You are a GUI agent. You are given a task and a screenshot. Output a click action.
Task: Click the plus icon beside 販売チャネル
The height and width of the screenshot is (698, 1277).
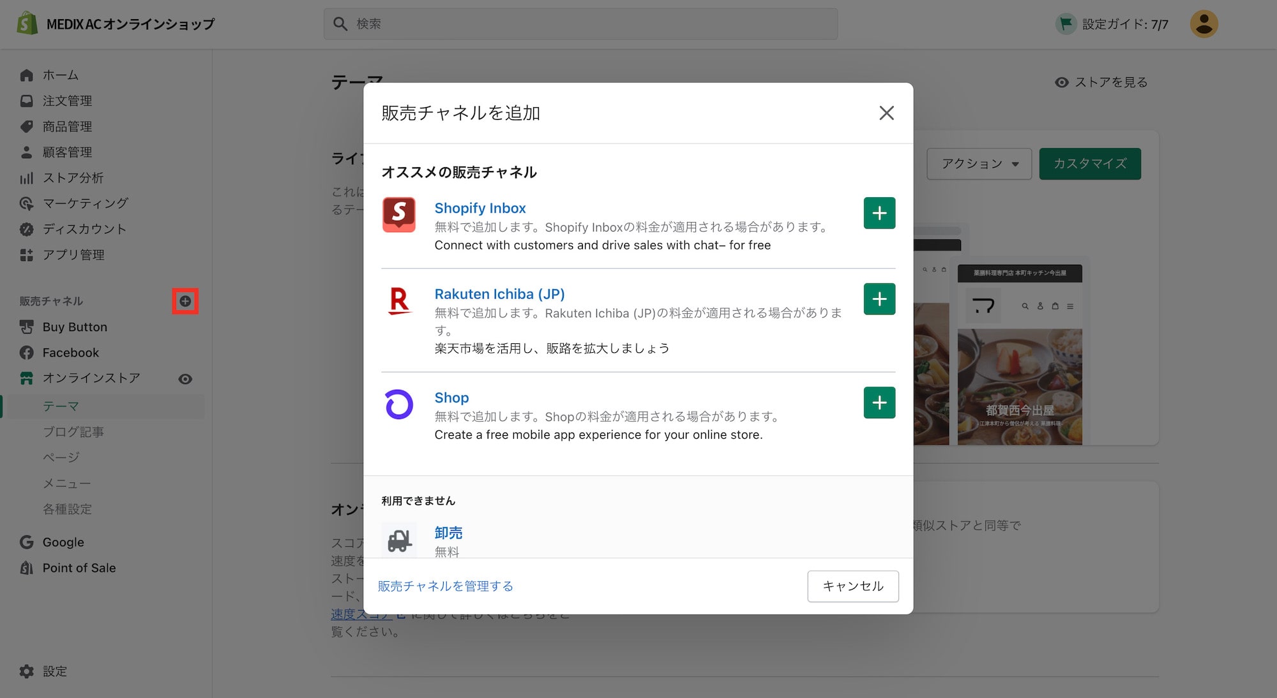(x=185, y=301)
